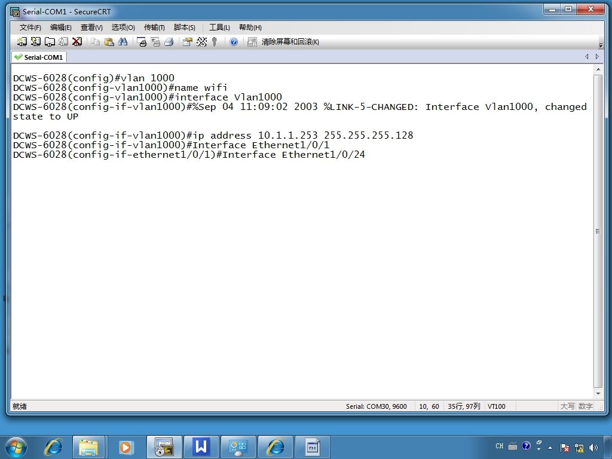Image resolution: width=612 pixels, height=459 pixels.
Task: Click the Disconnect red X icon
Action: coord(77,42)
